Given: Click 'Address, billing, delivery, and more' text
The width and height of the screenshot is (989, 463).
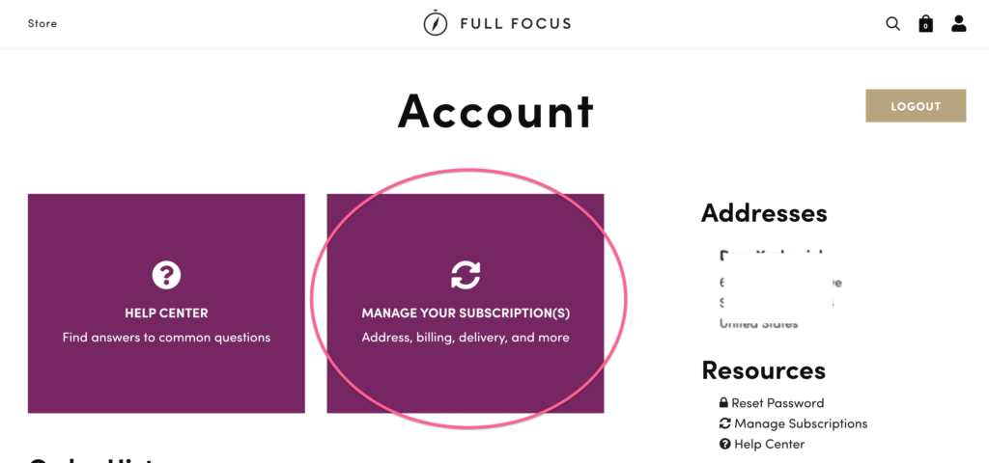Looking at the screenshot, I should coord(466,338).
